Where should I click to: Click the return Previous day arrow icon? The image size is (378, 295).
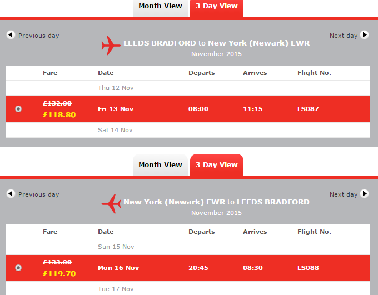[11, 194]
